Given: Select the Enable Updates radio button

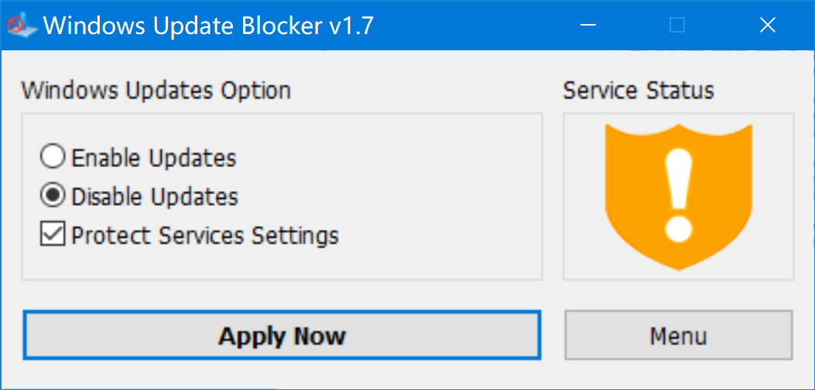Looking at the screenshot, I should pos(52,158).
